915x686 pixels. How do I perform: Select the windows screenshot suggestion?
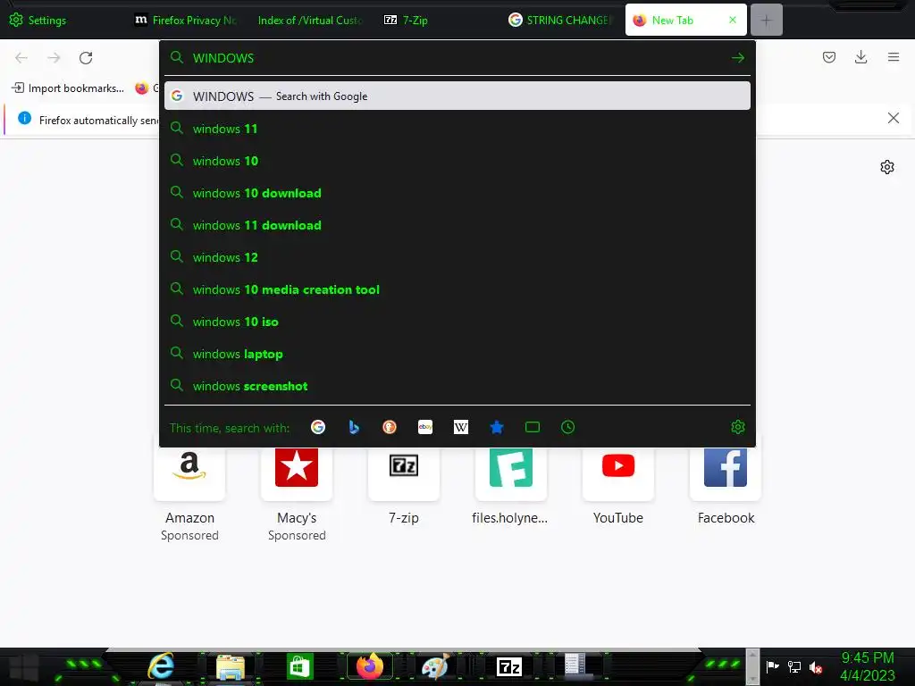(457, 386)
